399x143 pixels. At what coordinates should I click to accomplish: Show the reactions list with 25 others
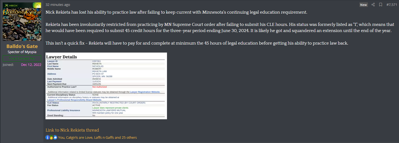[97, 138]
